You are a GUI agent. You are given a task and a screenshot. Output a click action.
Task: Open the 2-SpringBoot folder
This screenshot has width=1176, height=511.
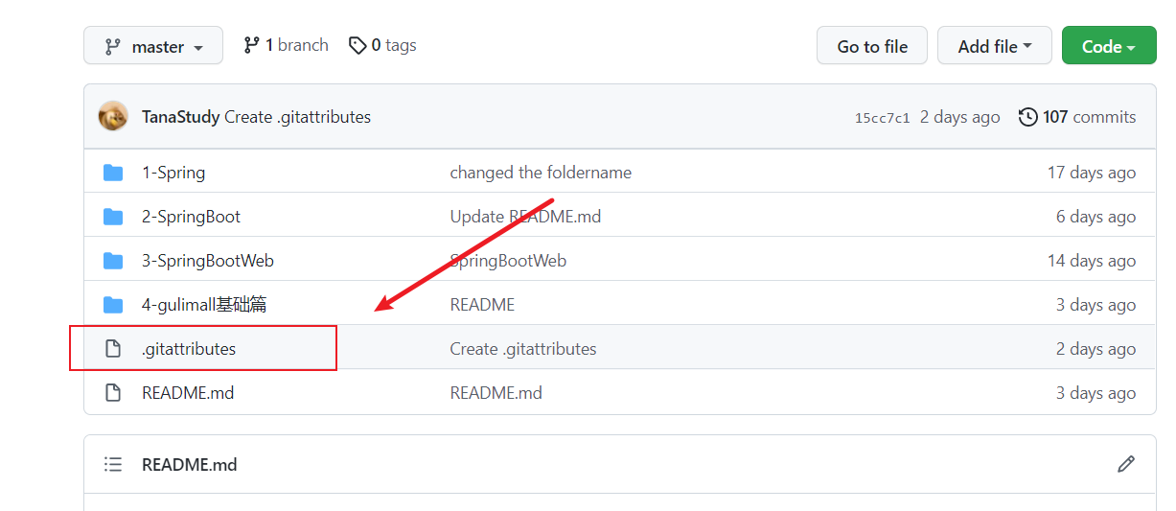(x=191, y=217)
